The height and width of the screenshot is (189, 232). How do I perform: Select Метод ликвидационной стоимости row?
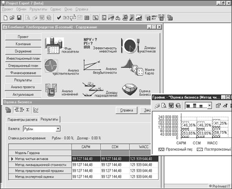click(x=40, y=165)
